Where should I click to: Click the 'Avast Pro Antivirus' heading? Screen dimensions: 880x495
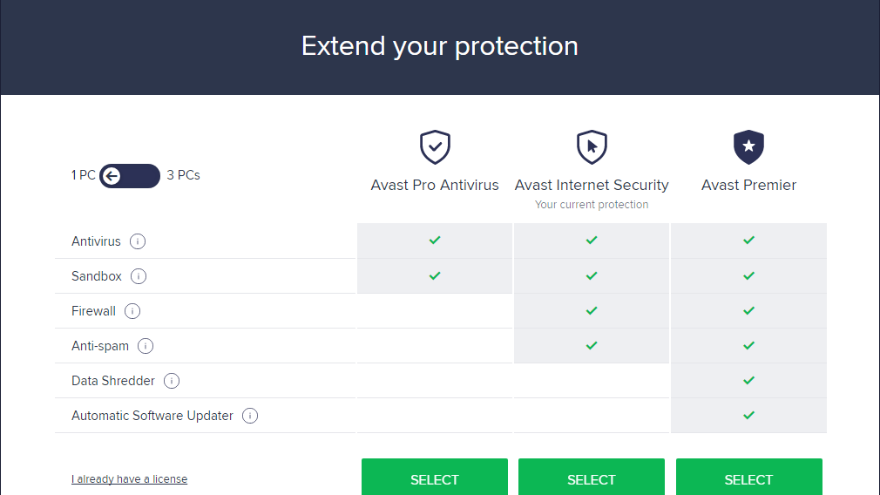click(435, 185)
